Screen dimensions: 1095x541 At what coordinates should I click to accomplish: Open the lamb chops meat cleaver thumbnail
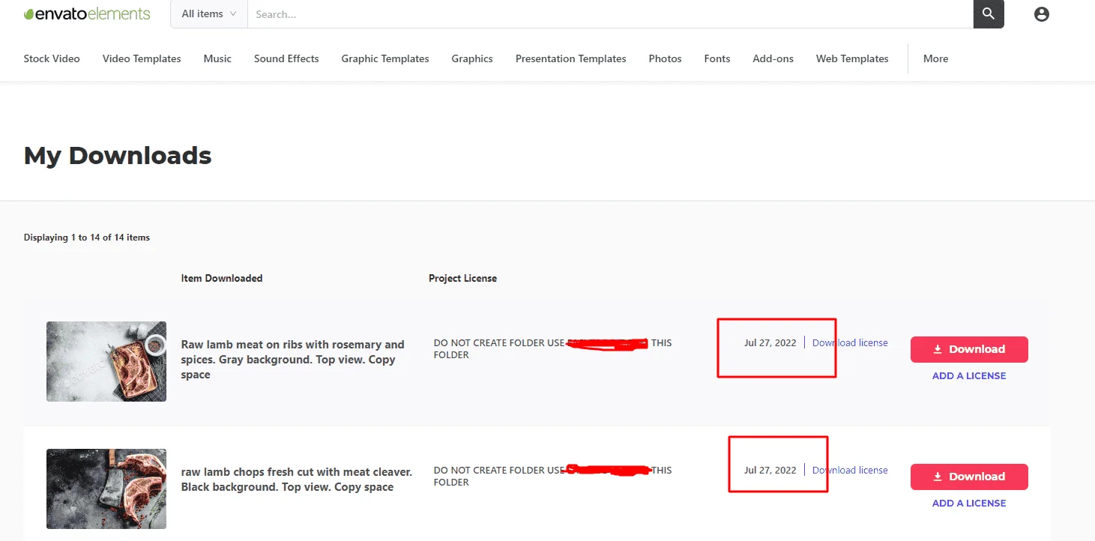pos(106,489)
